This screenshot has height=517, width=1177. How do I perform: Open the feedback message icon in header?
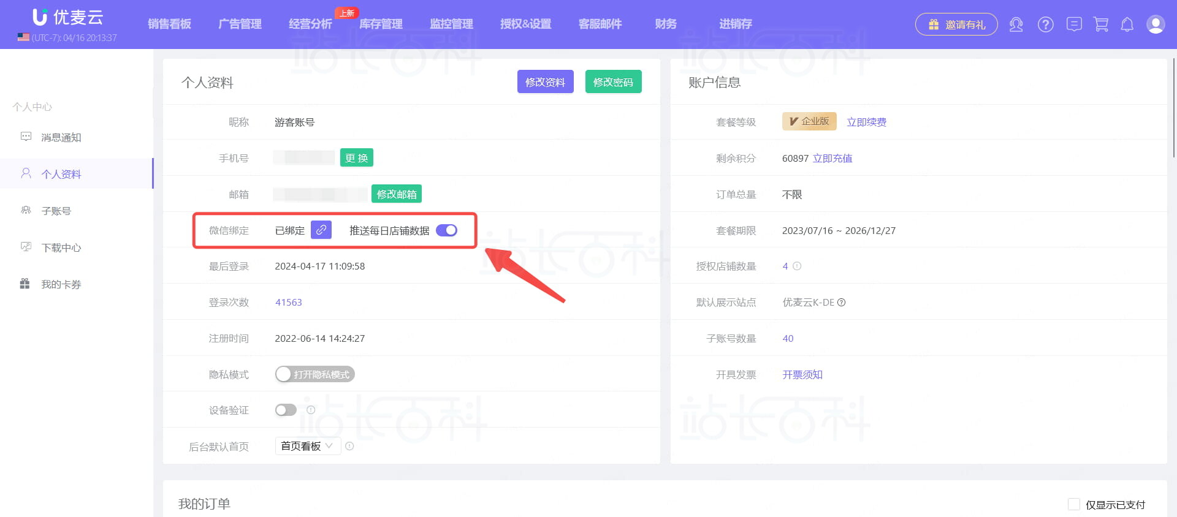[x=1073, y=25]
